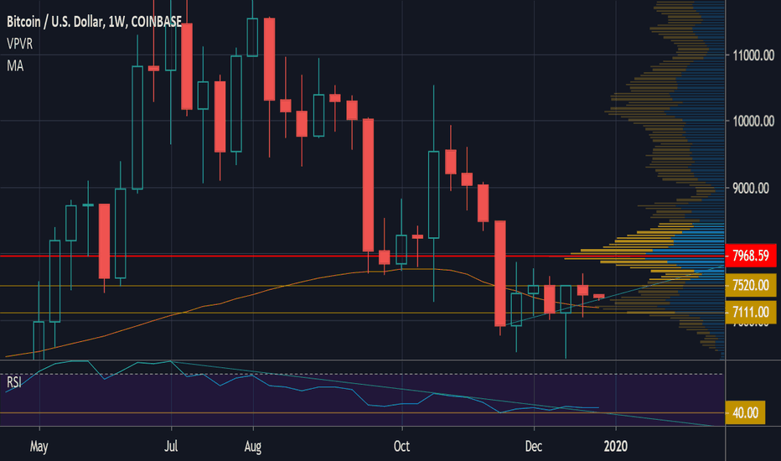Click the Aug label on time axis
Viewport: 781px width, 461px height.
tap(253, 446)
